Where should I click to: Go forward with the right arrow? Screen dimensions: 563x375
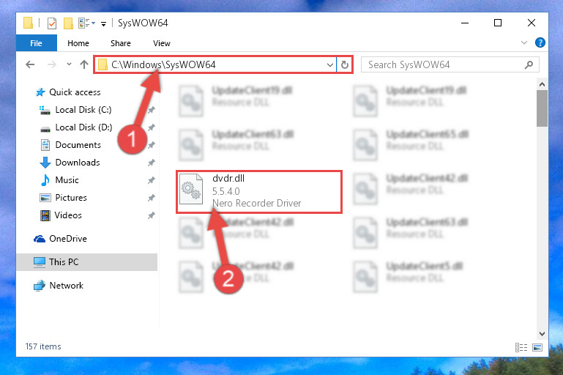tap(52, 64)
